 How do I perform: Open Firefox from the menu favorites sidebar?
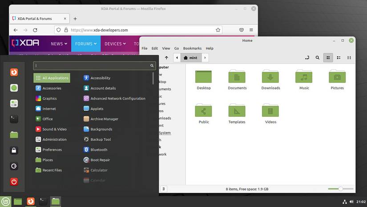14,72
